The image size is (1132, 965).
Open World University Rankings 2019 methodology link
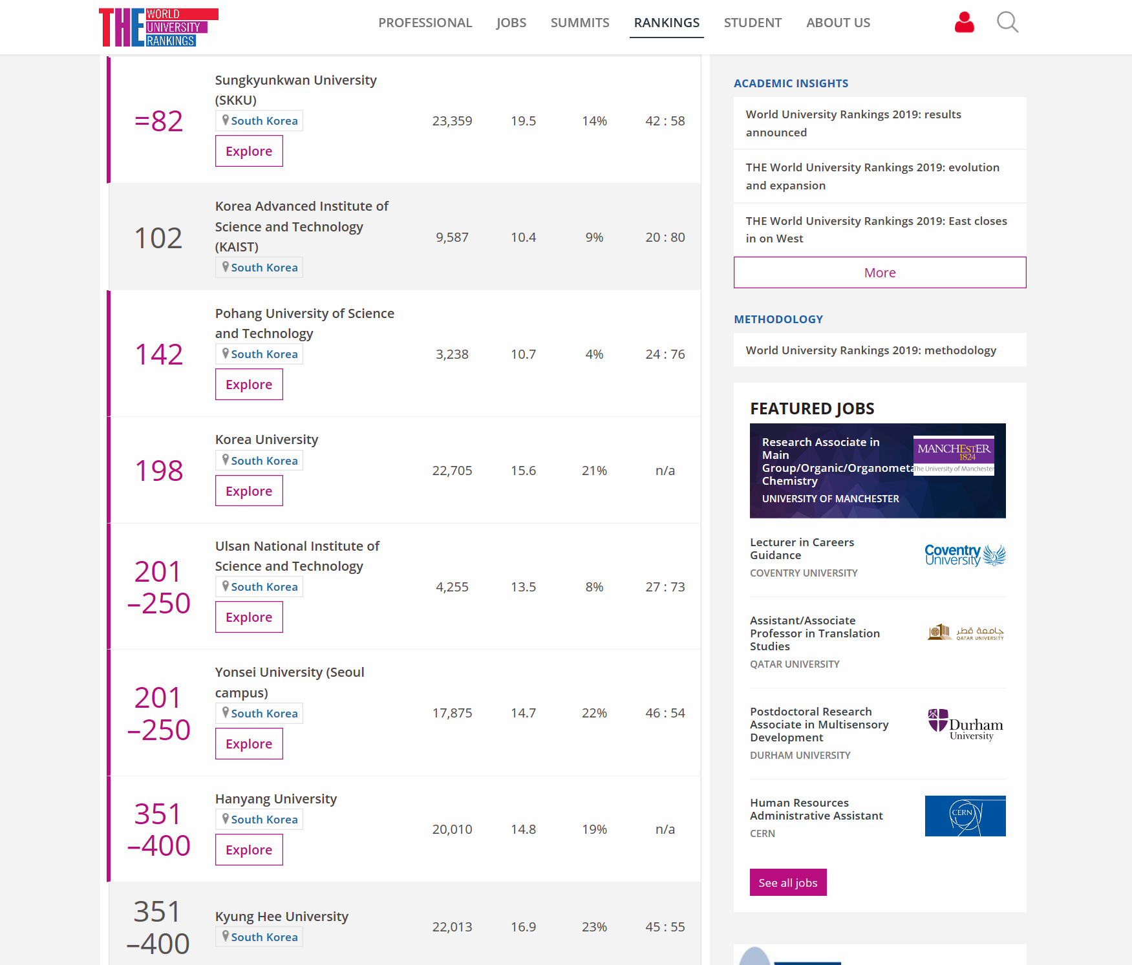click(x=871, y=350)
